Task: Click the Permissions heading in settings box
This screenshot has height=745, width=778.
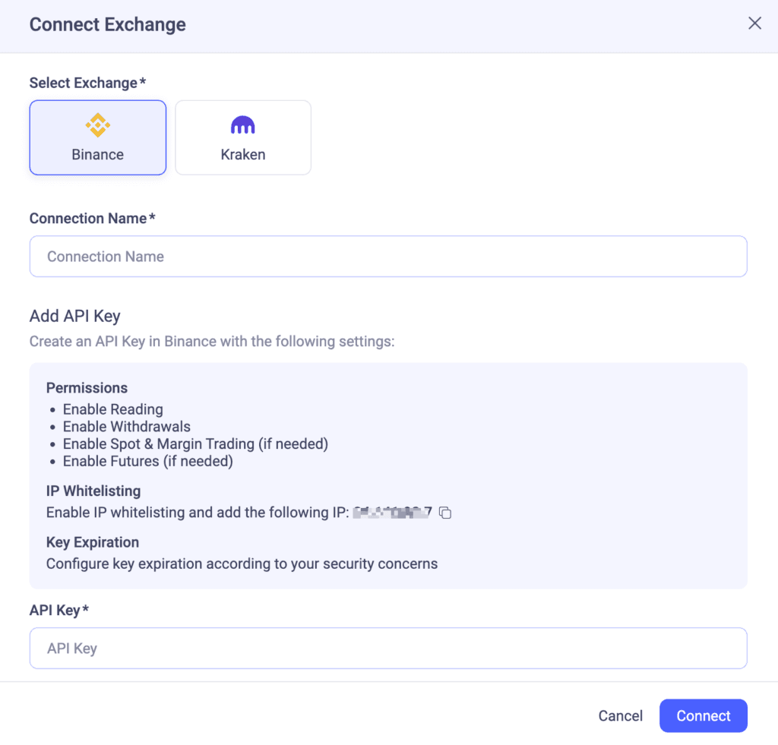Action: (x=87, y=388)
